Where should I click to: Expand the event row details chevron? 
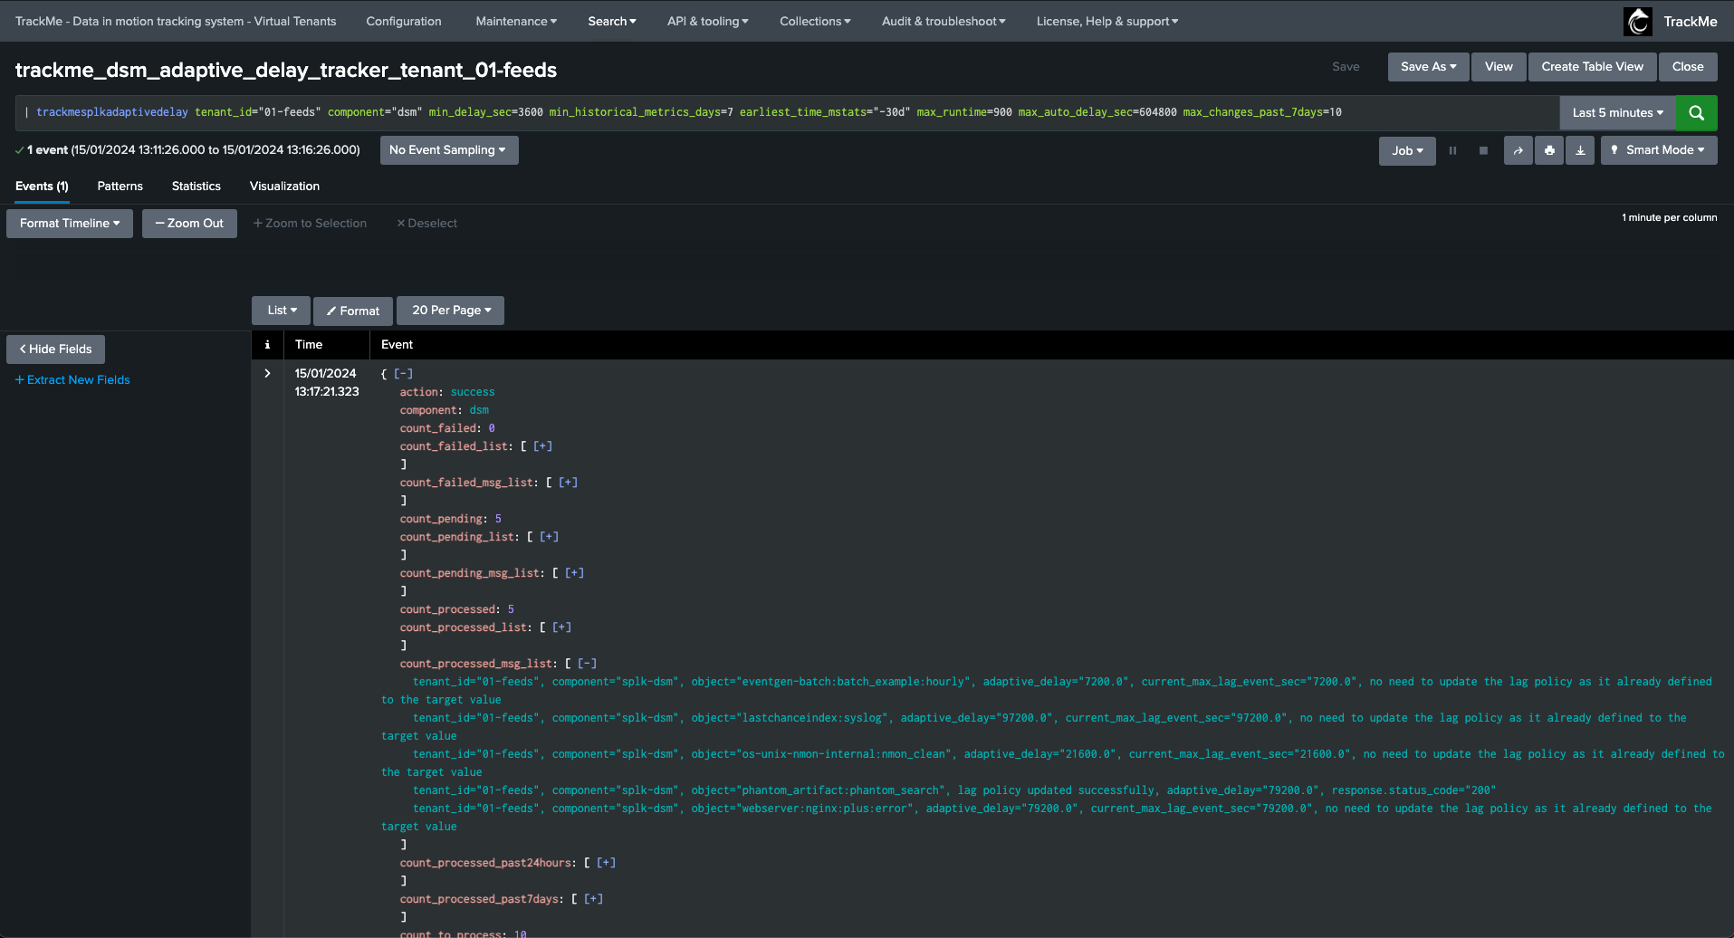point(267,373)
